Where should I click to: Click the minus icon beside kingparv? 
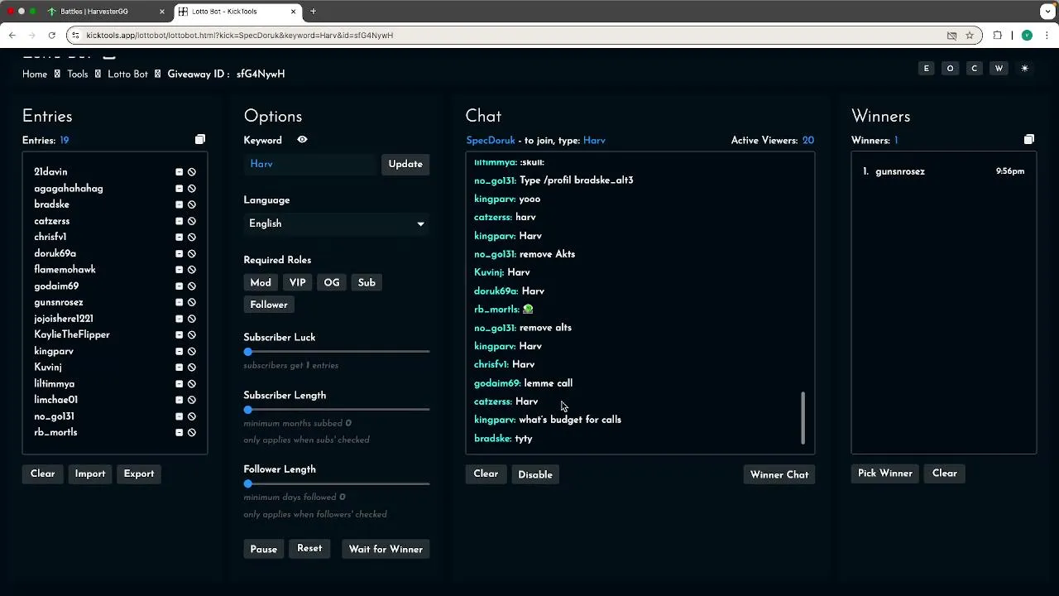pyautogui.click(x=179, y=351)
